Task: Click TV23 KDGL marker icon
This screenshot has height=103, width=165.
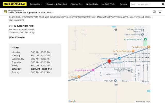Action: coord(115,81)
